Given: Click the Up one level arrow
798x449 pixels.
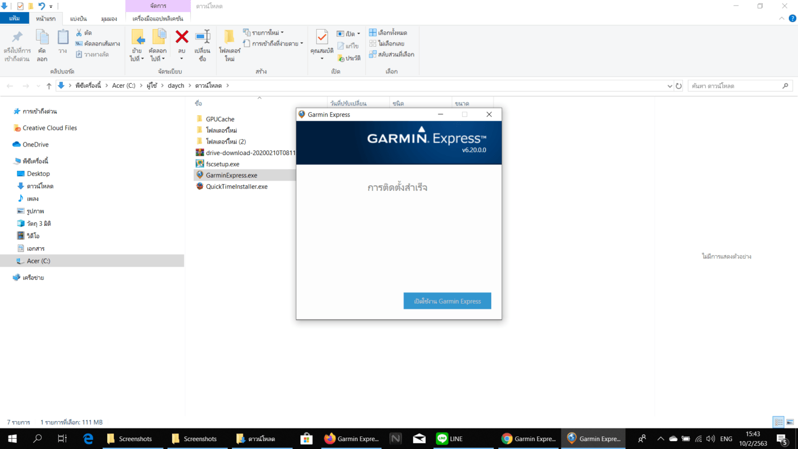Looking at the screenshot, I should 48,86.
